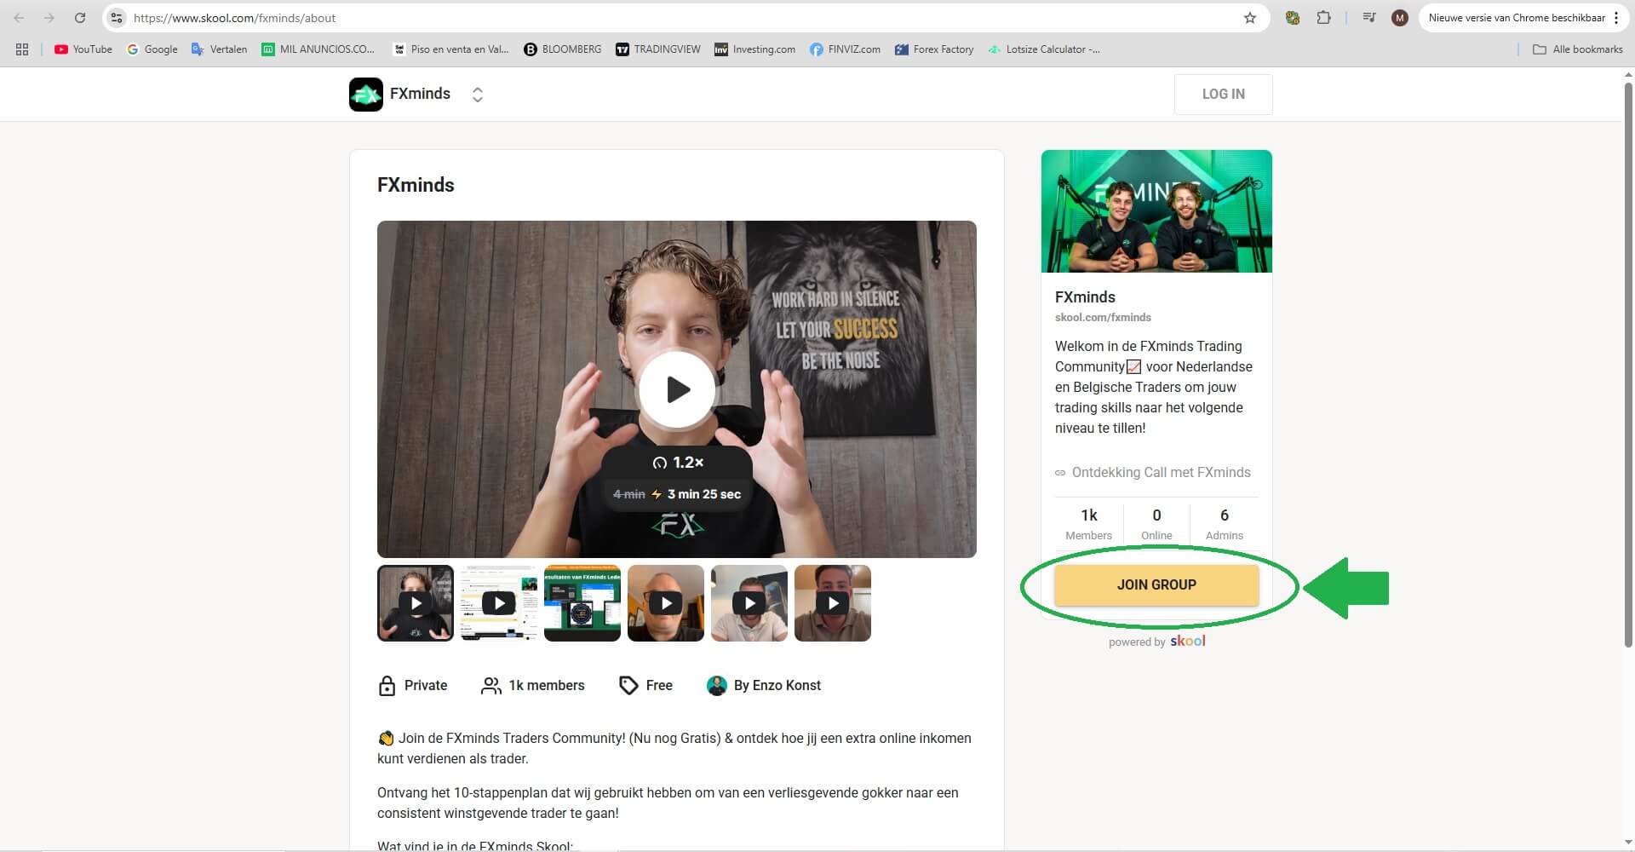This screenshot has height=852, width=1635.
Task: Play the FXminds intro video
Action: point(677,389)
